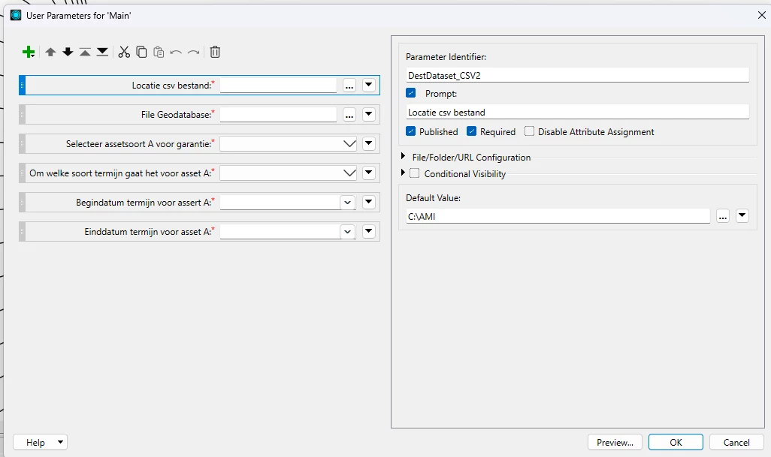Viewport: 771px width, 457px height.
Task: Cut the parameter with the scissors icon
Action: coord(124,52)
